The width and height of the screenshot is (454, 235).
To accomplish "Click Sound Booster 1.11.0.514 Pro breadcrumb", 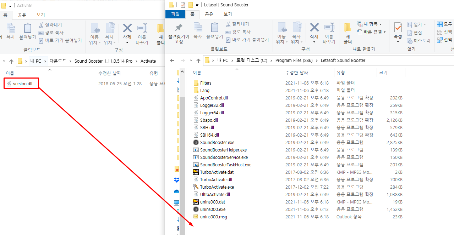I will 103,61.
